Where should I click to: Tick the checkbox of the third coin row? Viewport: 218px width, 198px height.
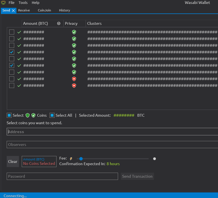[12, 45]
